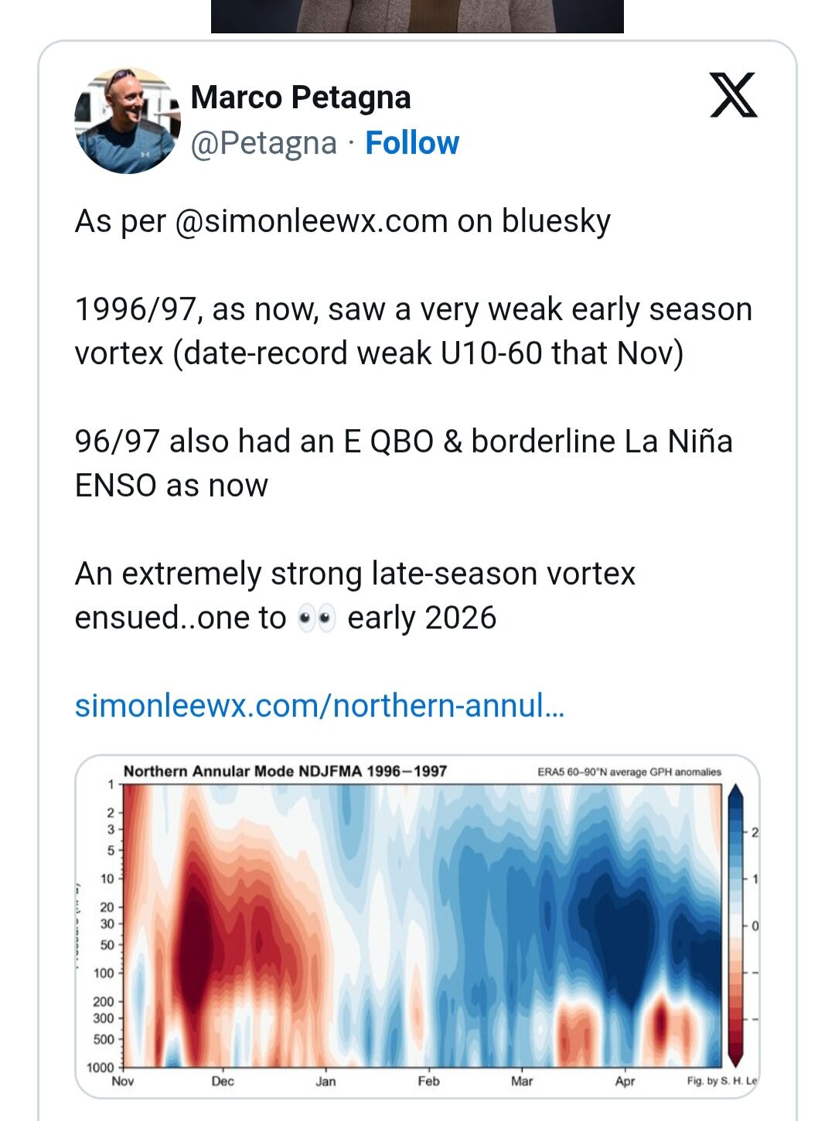
Task: Click the chart title Northern Annular Mode NDJFMA
Action: click(285, 771)
